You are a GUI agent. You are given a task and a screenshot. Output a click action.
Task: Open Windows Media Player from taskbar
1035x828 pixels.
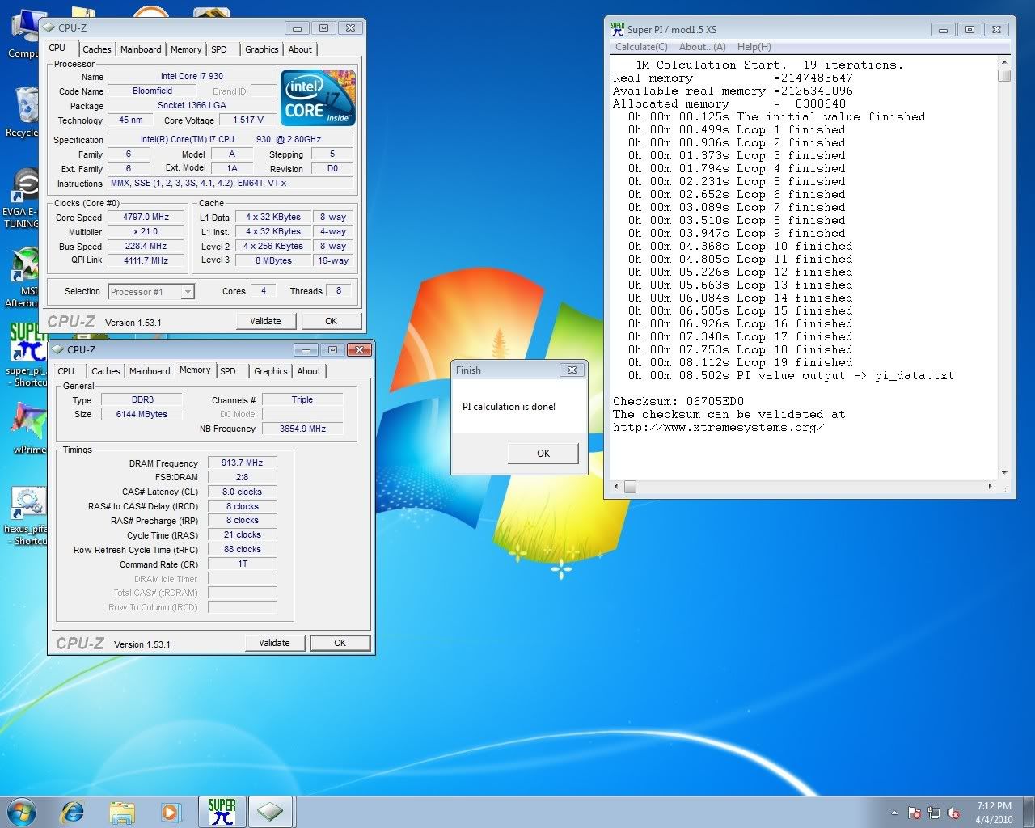(x=171, y=811)
